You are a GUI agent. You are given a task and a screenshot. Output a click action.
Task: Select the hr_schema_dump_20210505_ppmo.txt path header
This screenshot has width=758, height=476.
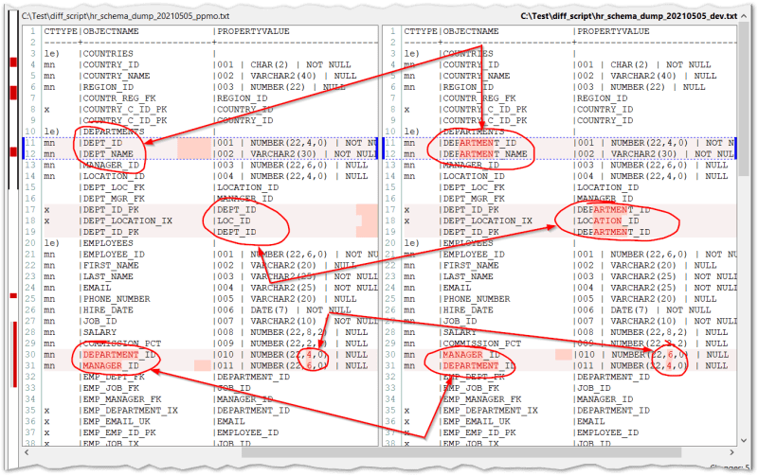[125, 16]
